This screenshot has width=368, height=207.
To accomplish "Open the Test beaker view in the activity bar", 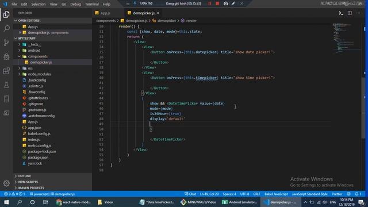I will pyautogui.click(x=6, y=85).
